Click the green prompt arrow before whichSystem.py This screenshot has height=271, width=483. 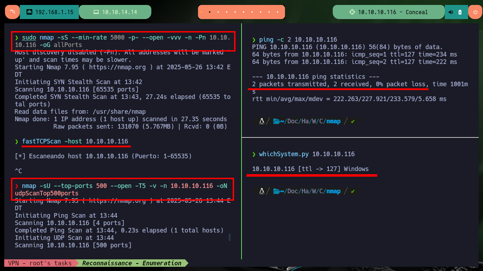pyautogui.click(x=254, y=154)
